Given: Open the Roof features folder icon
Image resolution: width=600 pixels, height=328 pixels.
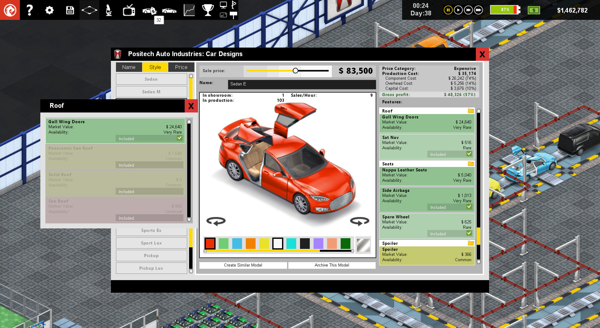Looking at the screenshot, I should click(x=470, y=111).
